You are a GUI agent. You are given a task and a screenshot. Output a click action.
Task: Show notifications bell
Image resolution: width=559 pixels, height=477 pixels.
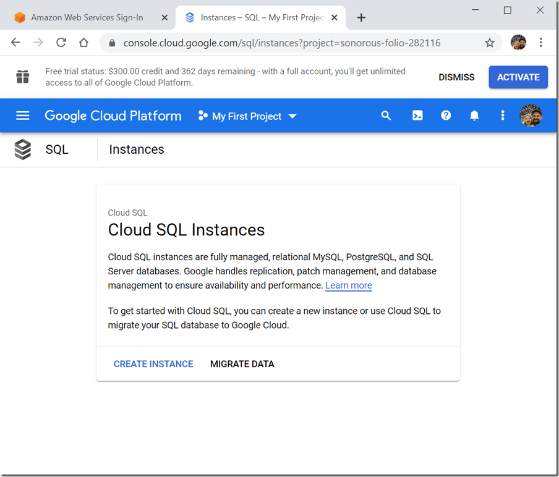coord(474,116)
